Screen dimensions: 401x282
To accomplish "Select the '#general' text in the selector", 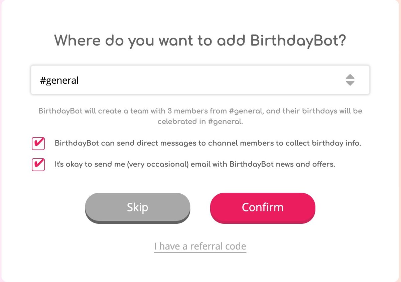I will [x=59, y=80].
